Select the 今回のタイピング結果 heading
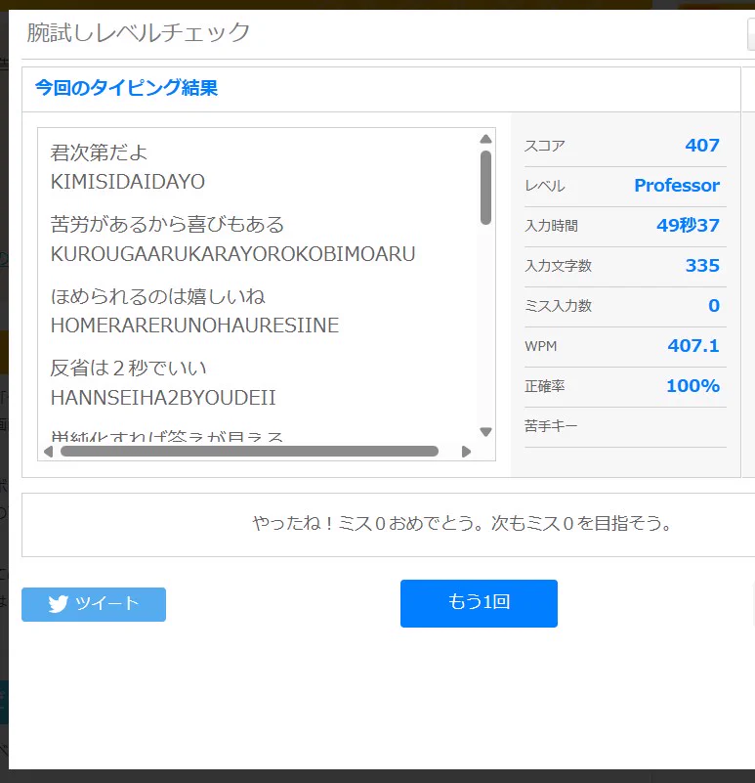Viewport: 755px width, 783px height. click(x=126, y=88)
